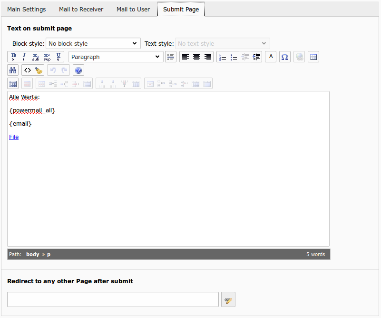Toggle underline formatting button
Viewport: 381px width, 318px height.
[59, 57]
